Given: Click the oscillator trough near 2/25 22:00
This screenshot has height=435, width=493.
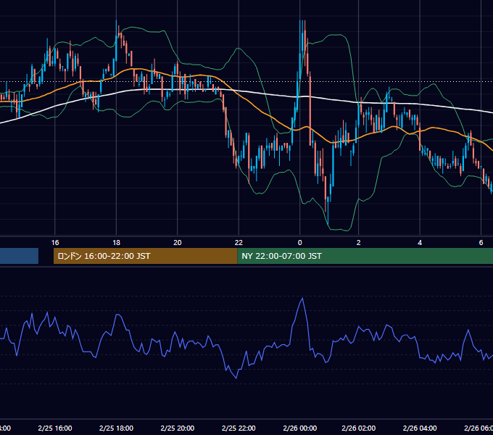Looking at the screenshot, I should point(236,378).
